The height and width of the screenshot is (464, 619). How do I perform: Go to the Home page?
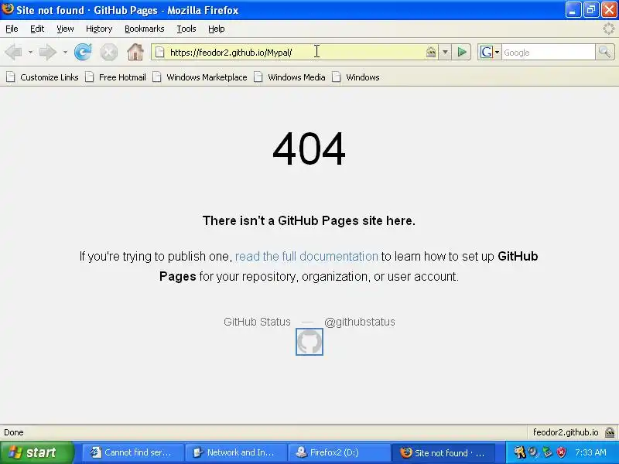[x=135, y=52]
